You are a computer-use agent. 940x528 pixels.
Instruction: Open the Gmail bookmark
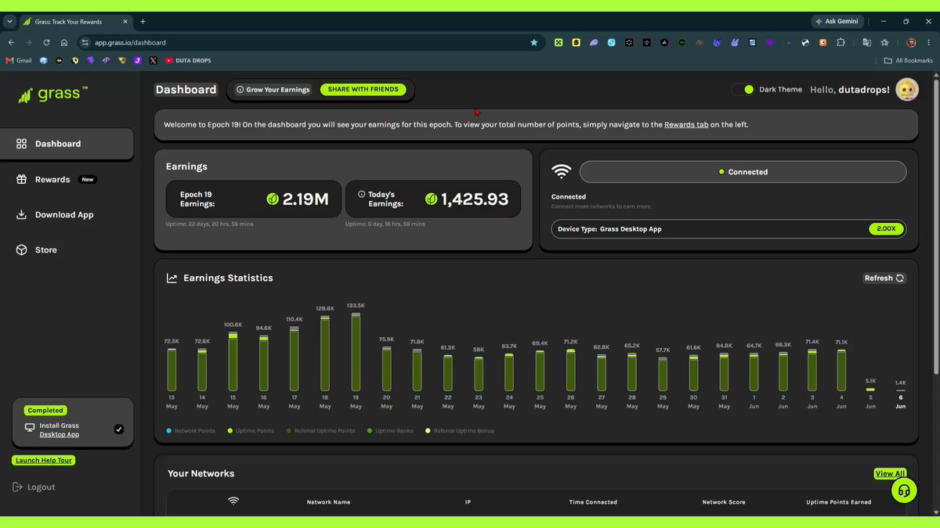(x=19, y=60)
